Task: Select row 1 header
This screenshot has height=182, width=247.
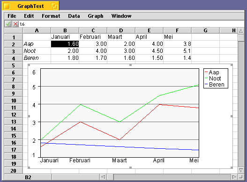Action: [x=14, y=37]
